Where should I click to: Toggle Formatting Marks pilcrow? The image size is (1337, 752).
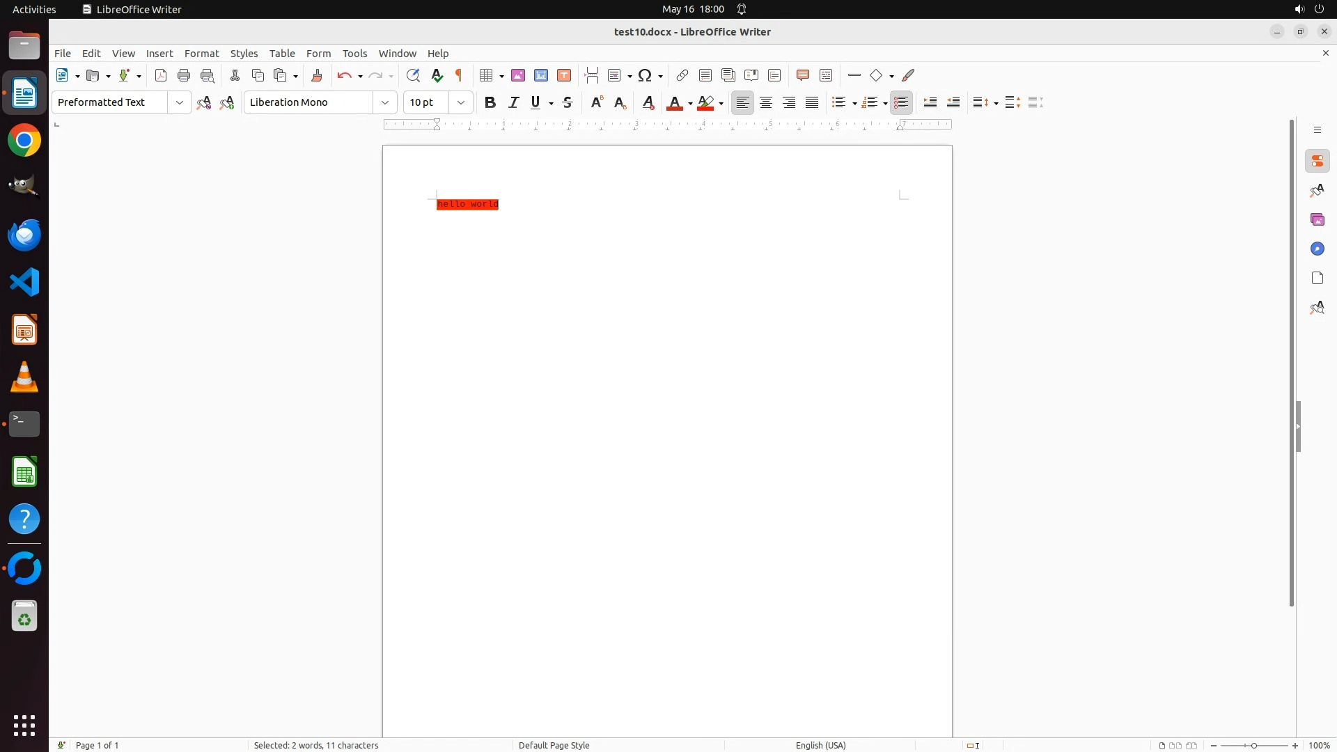click(x=459, y=75)
